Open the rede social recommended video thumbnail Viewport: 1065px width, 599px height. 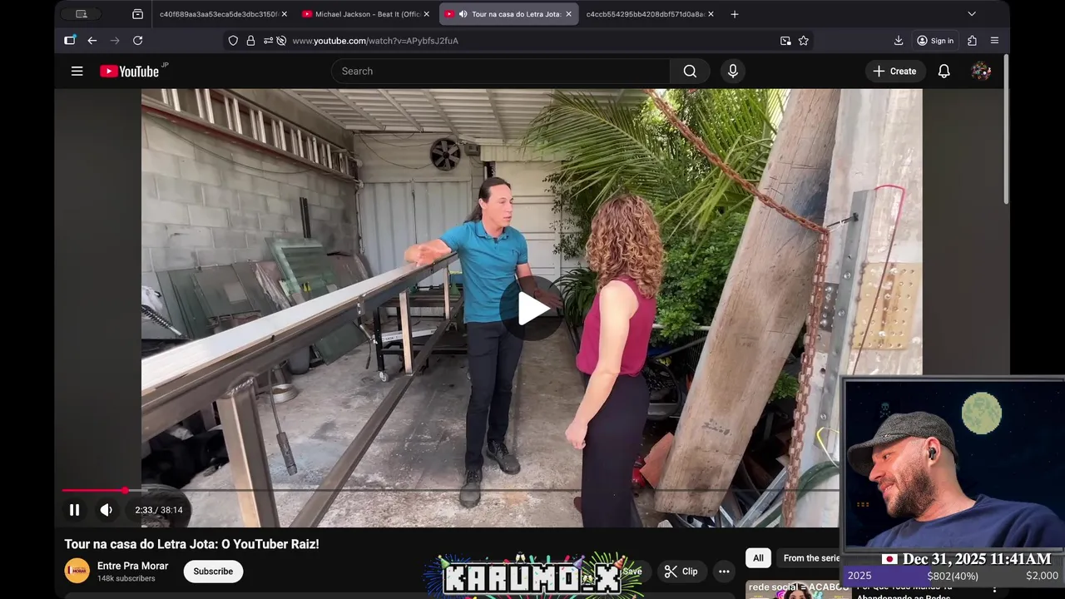point(798,590)
